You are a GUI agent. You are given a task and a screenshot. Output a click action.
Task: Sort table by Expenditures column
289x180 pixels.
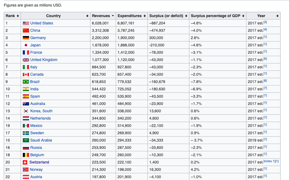[144, 16]
